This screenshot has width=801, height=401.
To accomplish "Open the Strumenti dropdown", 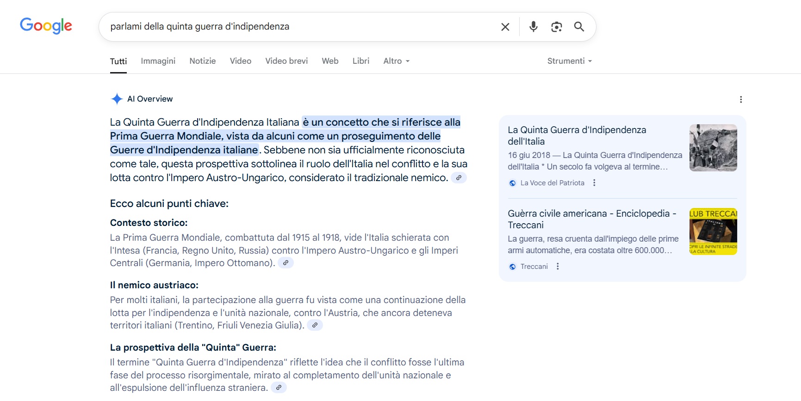I will 570,61.
